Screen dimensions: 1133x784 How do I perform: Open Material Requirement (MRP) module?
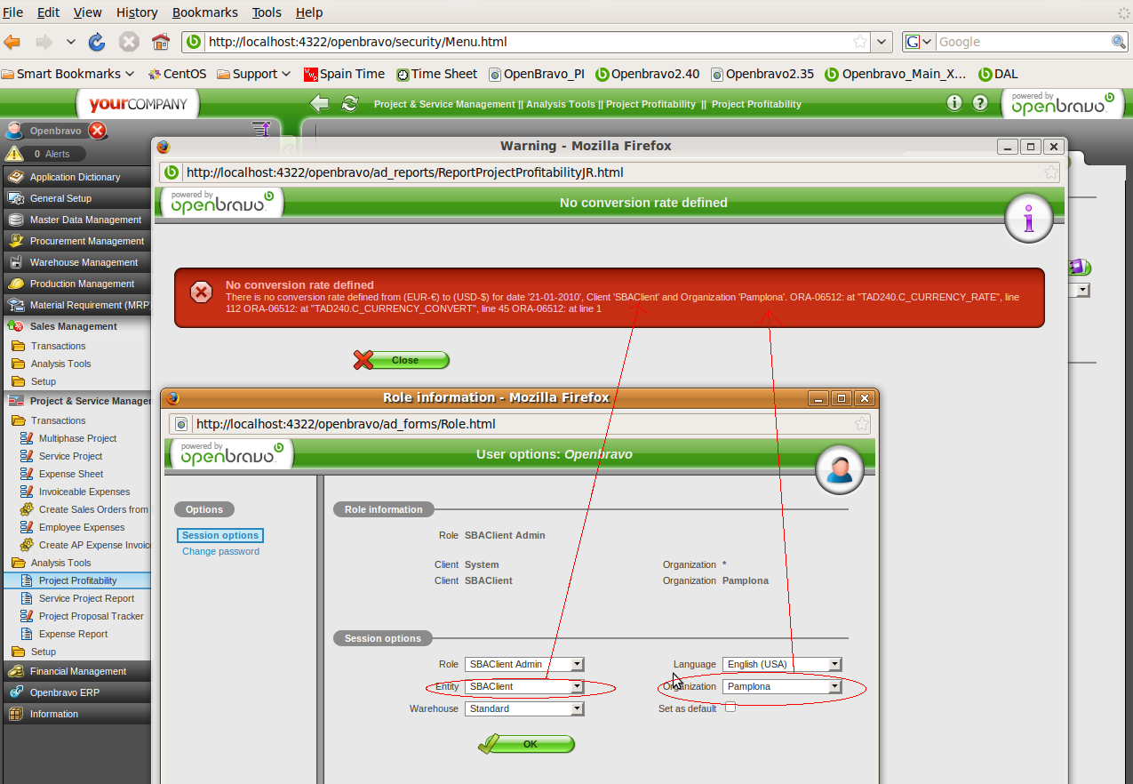(76, 305)
